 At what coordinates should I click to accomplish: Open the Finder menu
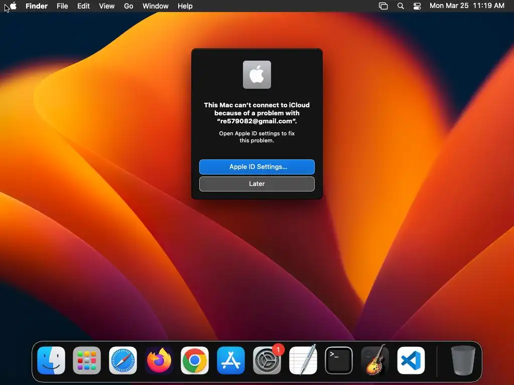37,6
